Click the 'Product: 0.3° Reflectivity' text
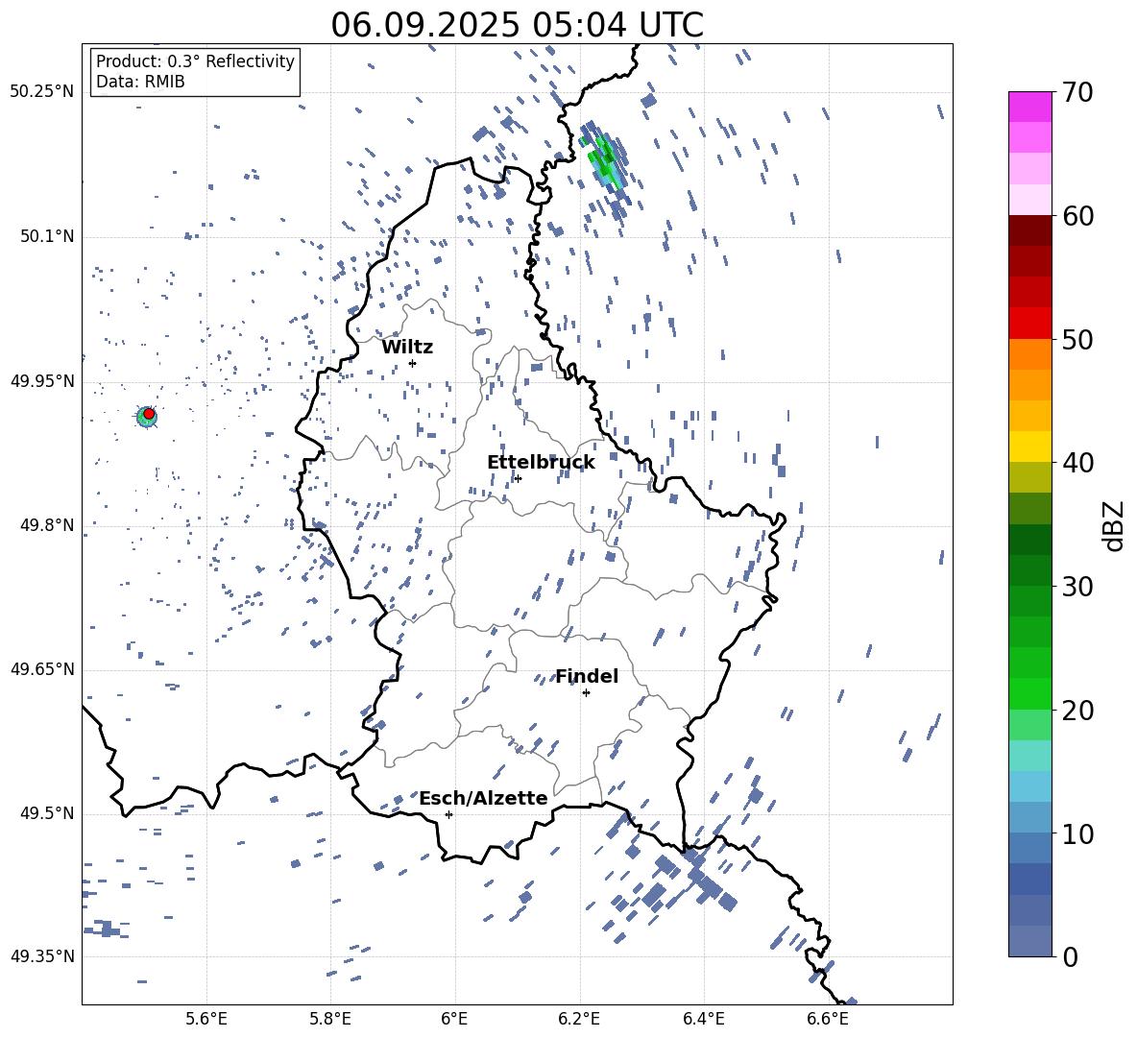The height and width of the screenshot is (1038, 1137). click(195, 61)
